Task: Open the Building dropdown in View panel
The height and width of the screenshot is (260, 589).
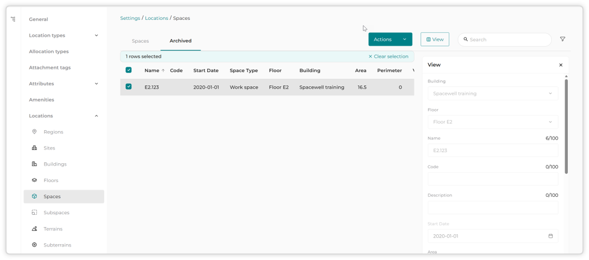Action: pyautogui.click(x=493, y=93)
